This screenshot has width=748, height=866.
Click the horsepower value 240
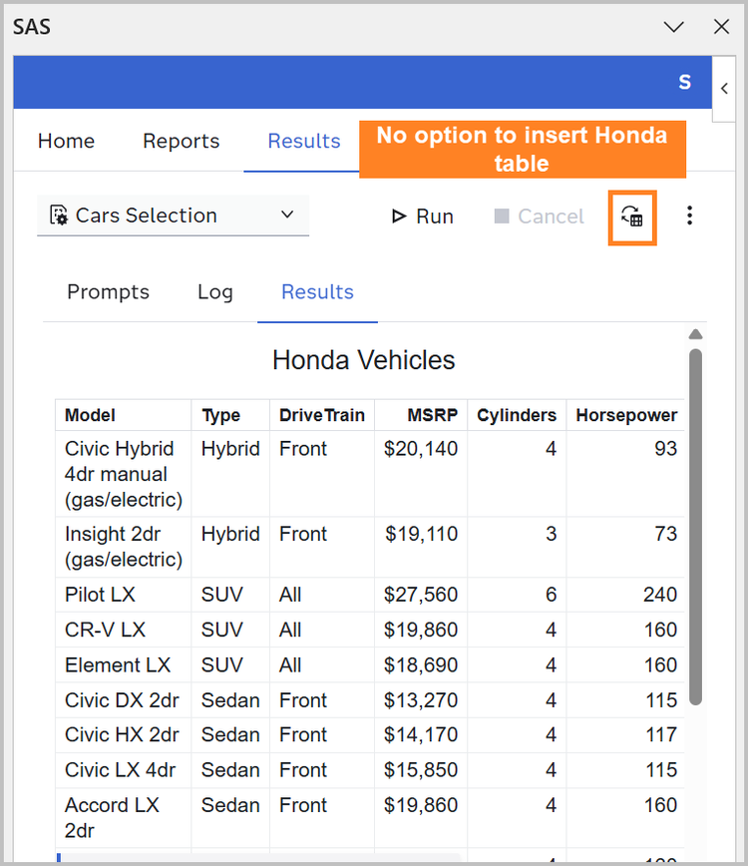(x=659, y=595)
